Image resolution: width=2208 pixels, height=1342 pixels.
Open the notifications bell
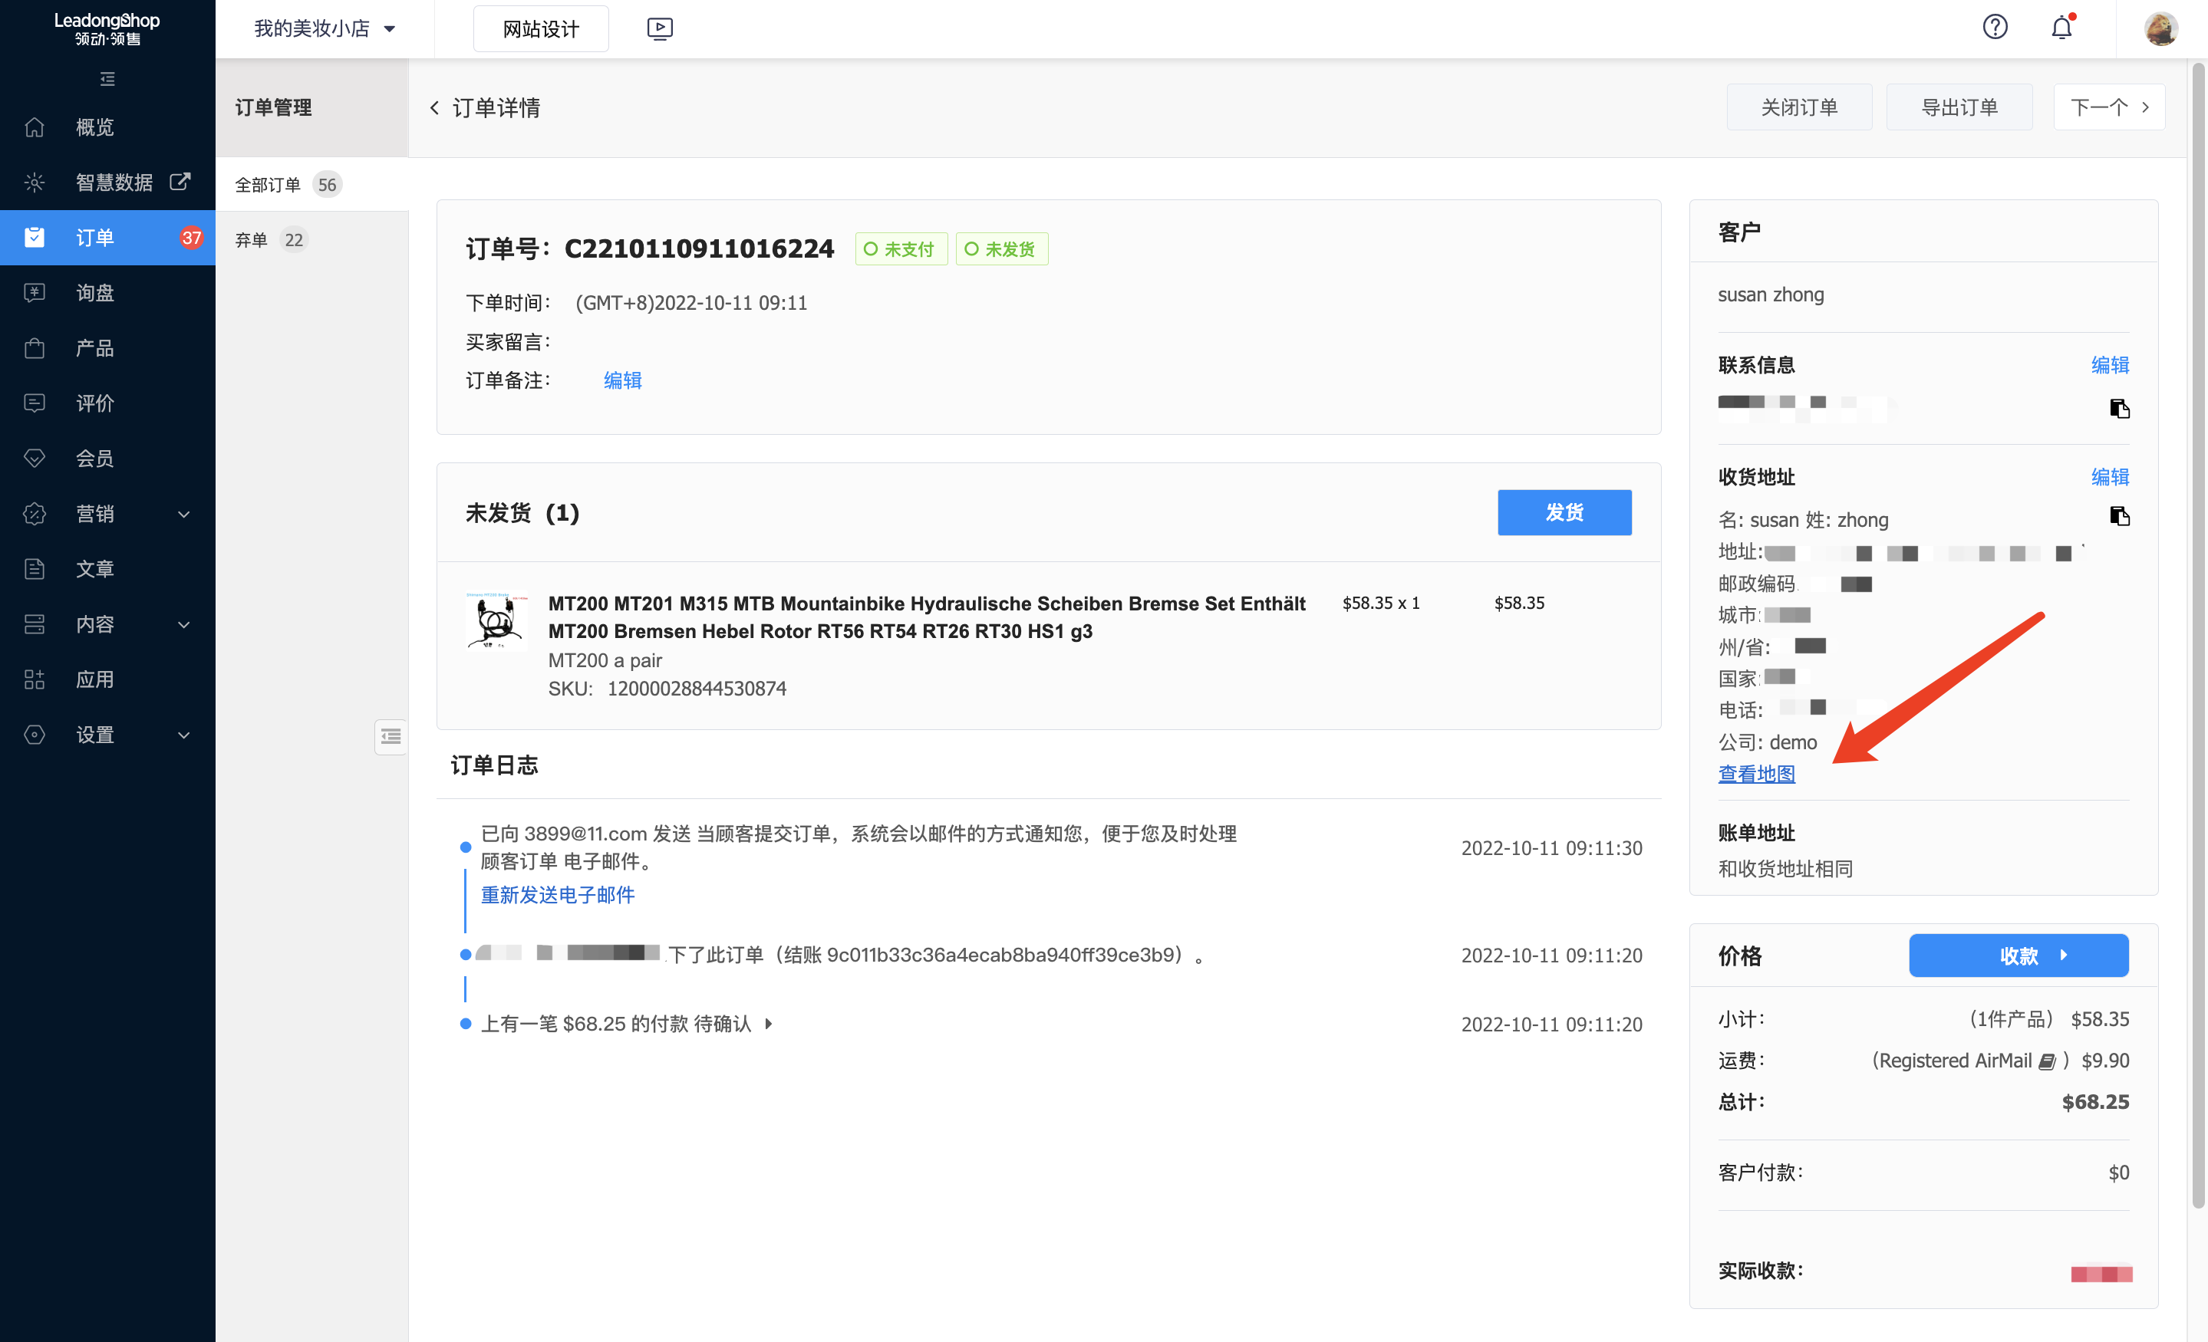[2061, 28]
